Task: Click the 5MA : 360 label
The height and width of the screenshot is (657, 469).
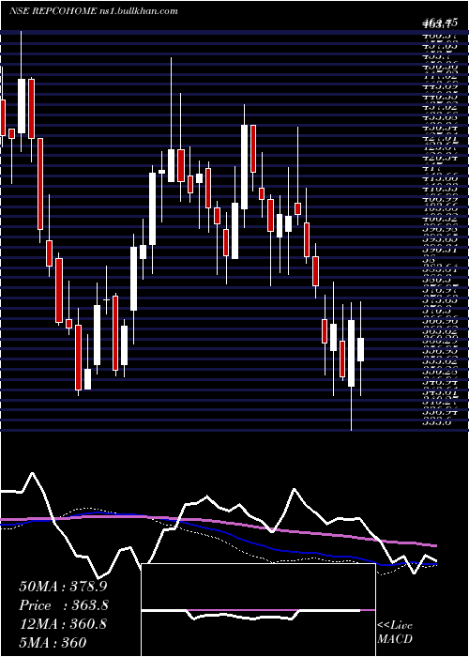Action: pyautogui.click(x=53, y=643)
